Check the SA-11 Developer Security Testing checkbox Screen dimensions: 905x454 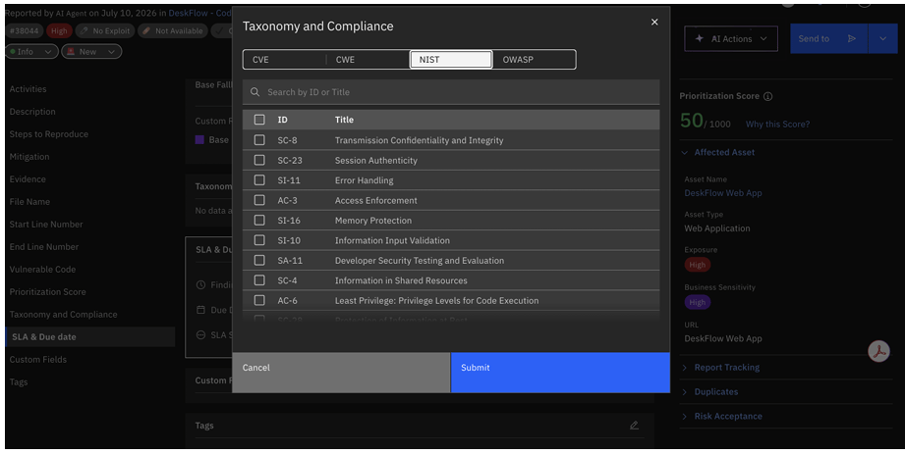tap(259, 260)
